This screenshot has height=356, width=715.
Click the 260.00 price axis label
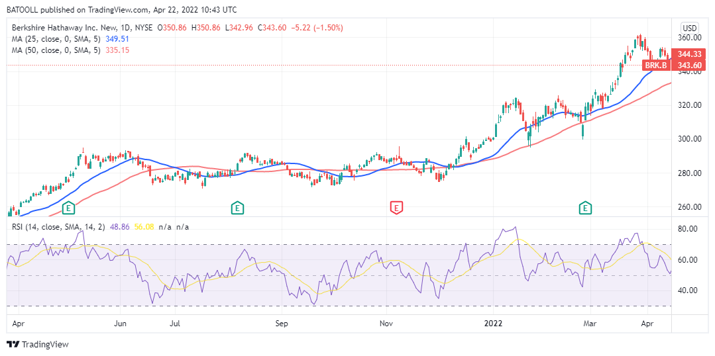coord(688,207)
